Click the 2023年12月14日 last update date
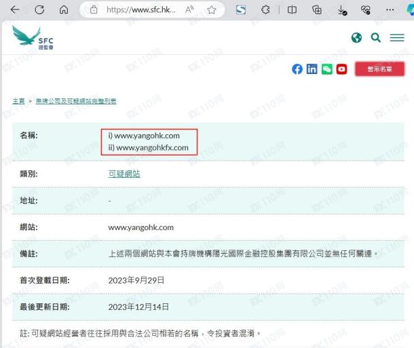Viewport: 414px width, 348px height. click(x=138, y=307)
